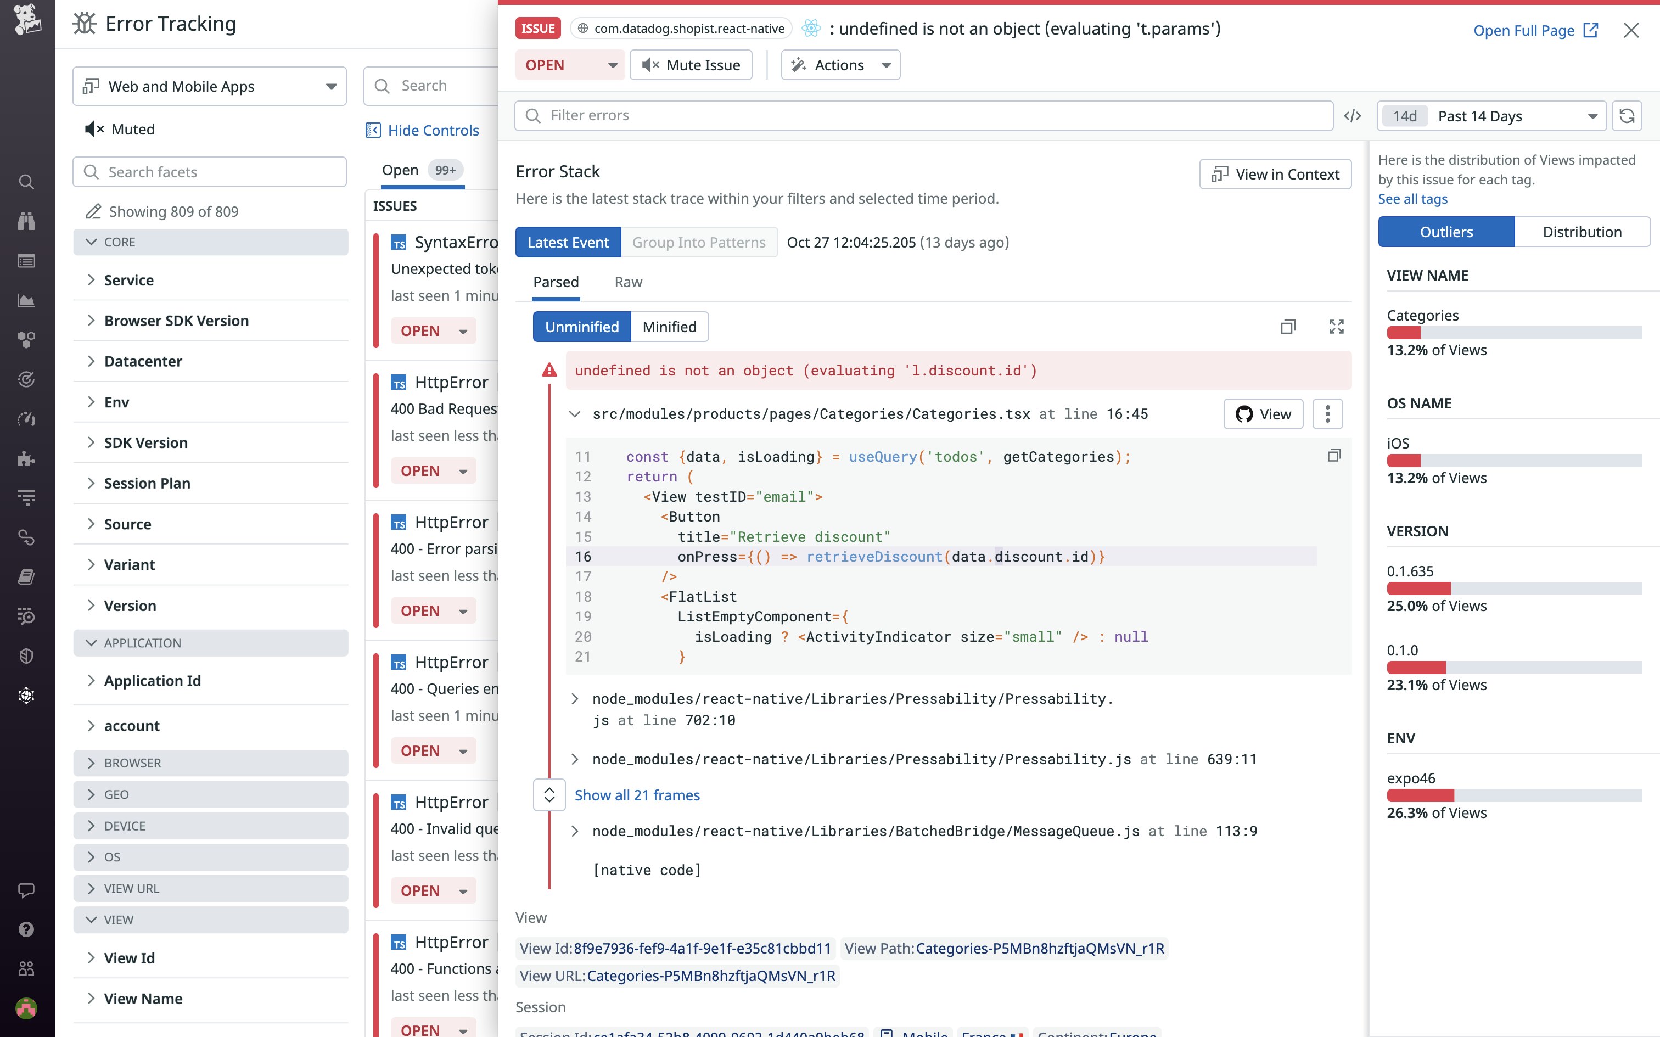
Task: Open the Watchdog binoculars icon in sidebar
Action: (x=26, y=221)
